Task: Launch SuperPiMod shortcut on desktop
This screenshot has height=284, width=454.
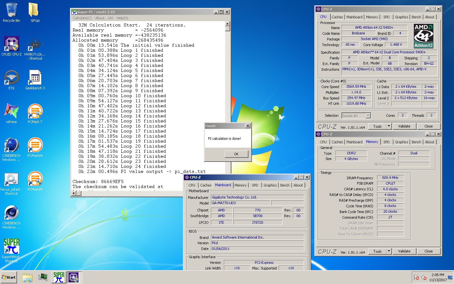Action: coord(11,251)
